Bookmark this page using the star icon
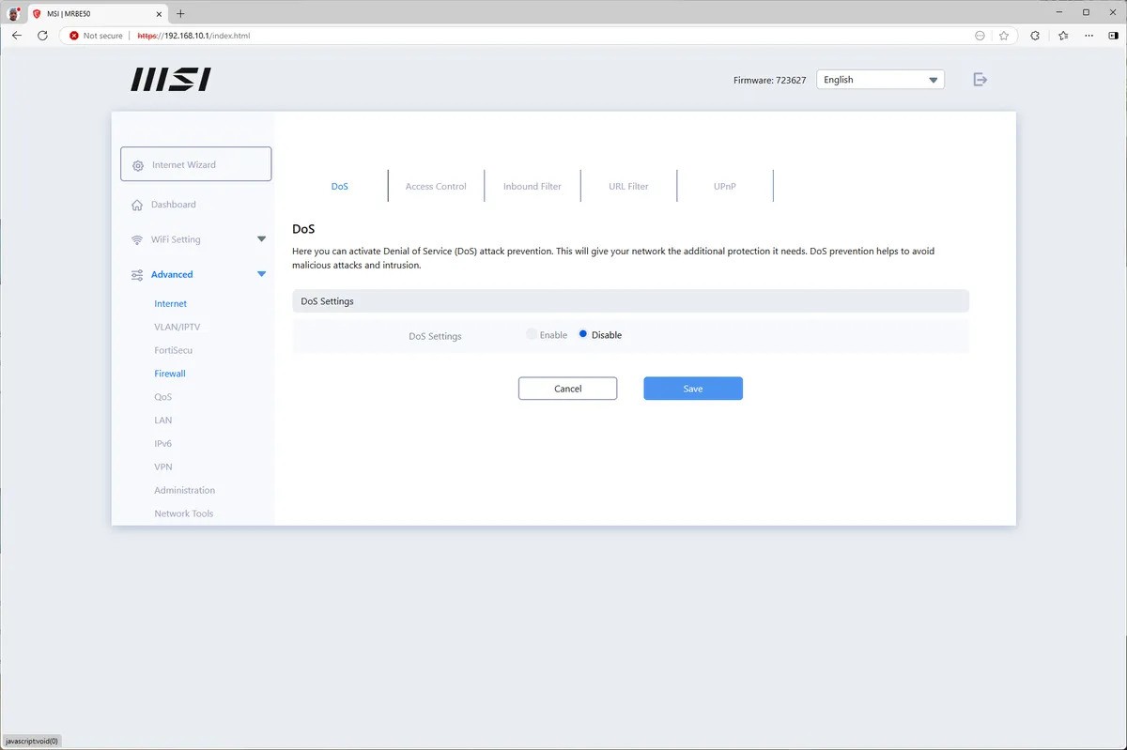This screenshot has height=750, width=1127. click(1004, 36)
